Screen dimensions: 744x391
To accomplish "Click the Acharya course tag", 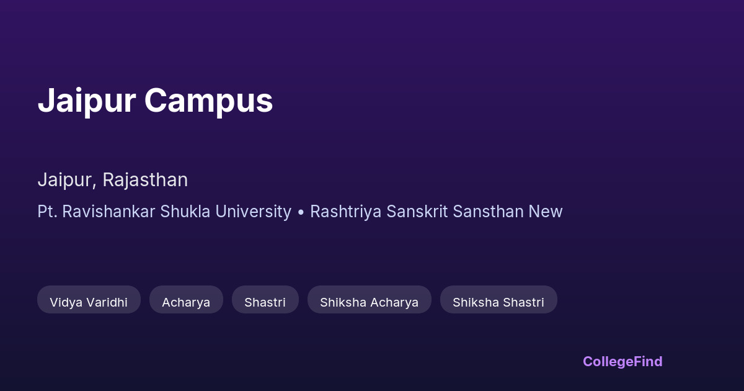I will click(x=186, y=302).
